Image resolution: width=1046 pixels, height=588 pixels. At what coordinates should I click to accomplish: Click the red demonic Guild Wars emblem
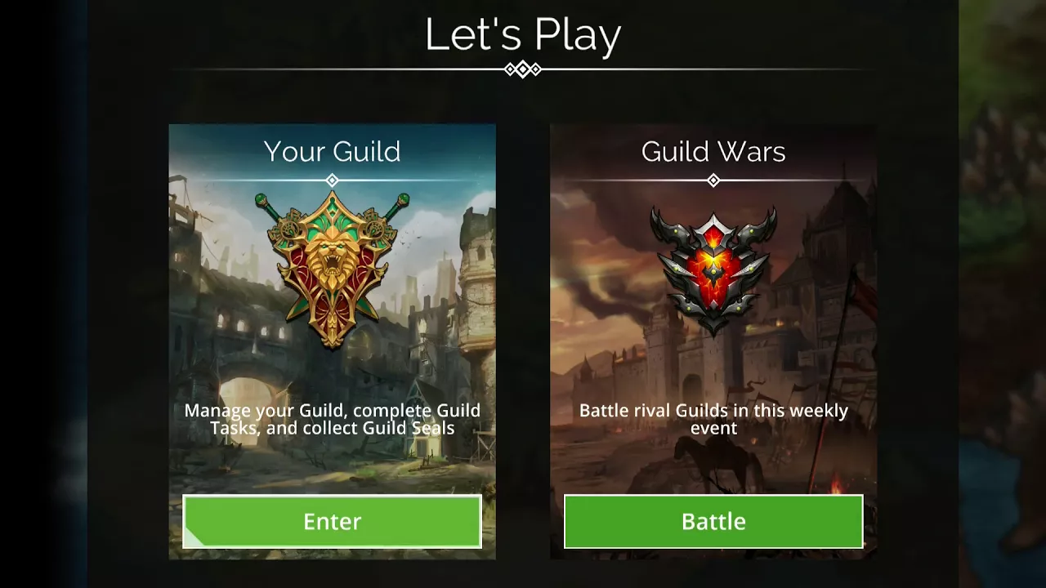[713, 269]
